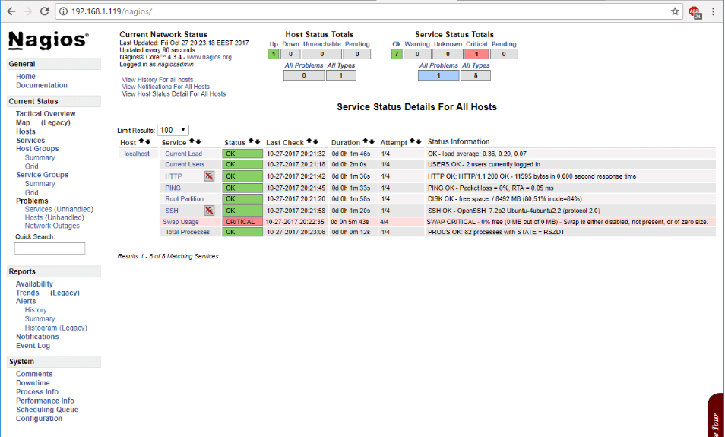The image size is (725, 437).
Task: Focus the Quick Search field
Action: point(49,249)
